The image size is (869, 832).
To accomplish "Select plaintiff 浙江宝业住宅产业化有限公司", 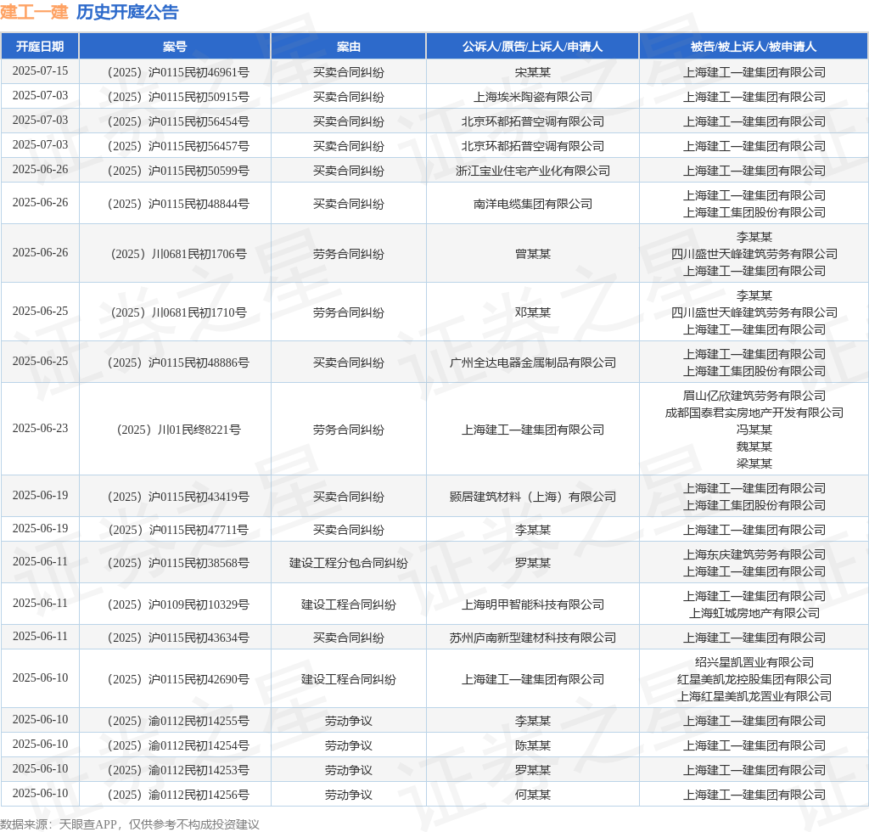I will (x=533, y=171).
